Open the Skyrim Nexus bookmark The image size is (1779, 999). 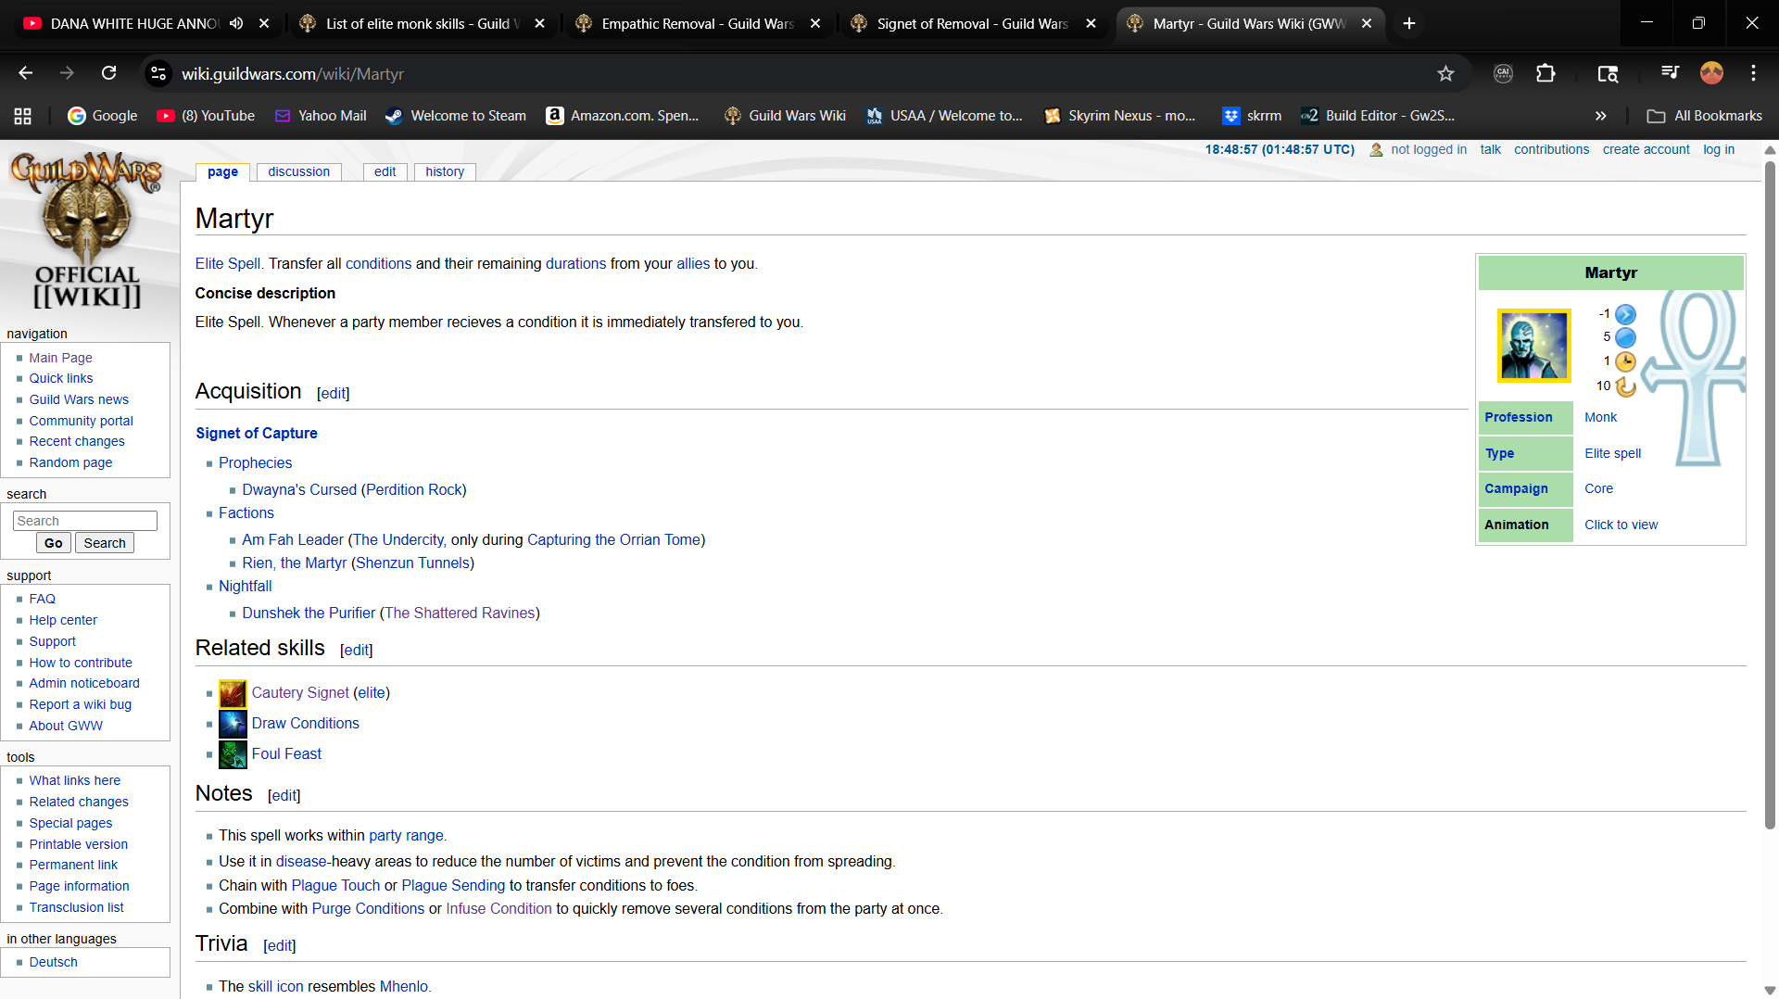[x=1119, y=116]
